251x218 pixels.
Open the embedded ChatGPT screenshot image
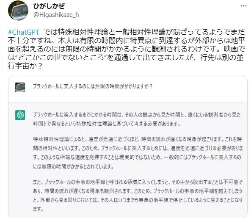pyautogui.click(x=128, y=146)
